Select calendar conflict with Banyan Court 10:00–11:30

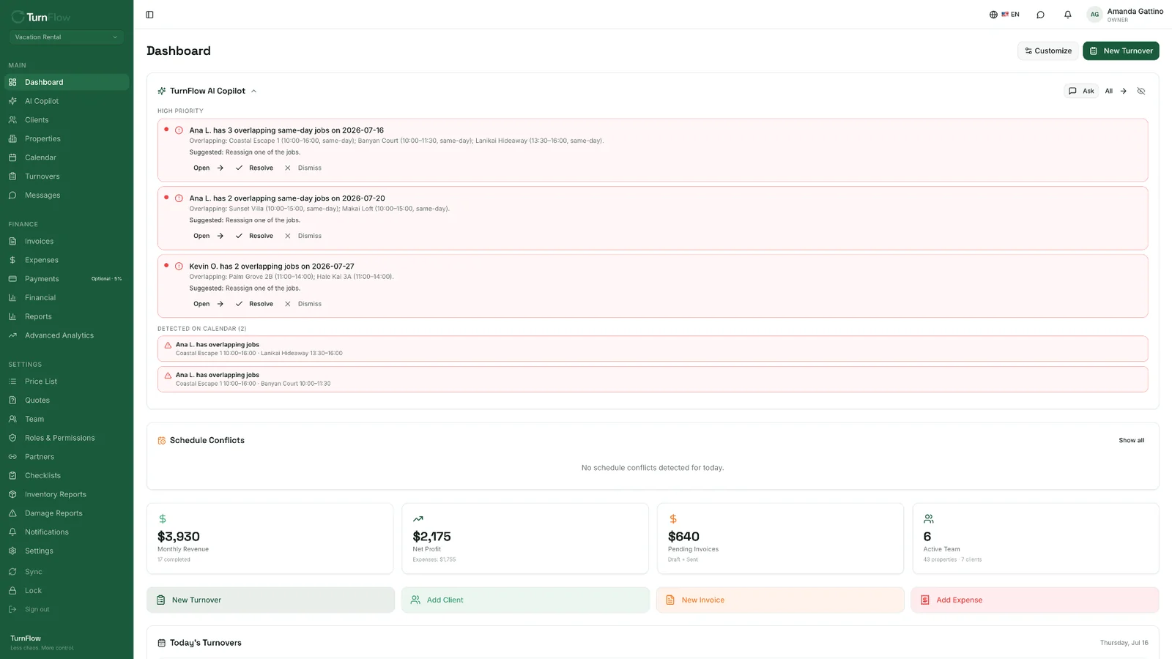click(653, 379)
